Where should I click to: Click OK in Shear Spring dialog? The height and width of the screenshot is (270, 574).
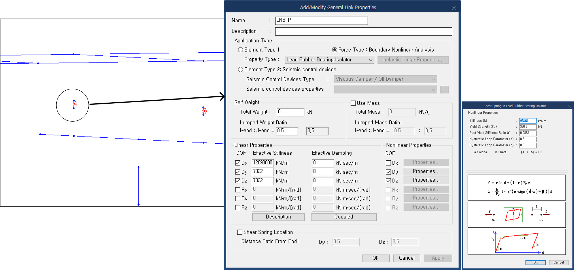coord(535,262)
